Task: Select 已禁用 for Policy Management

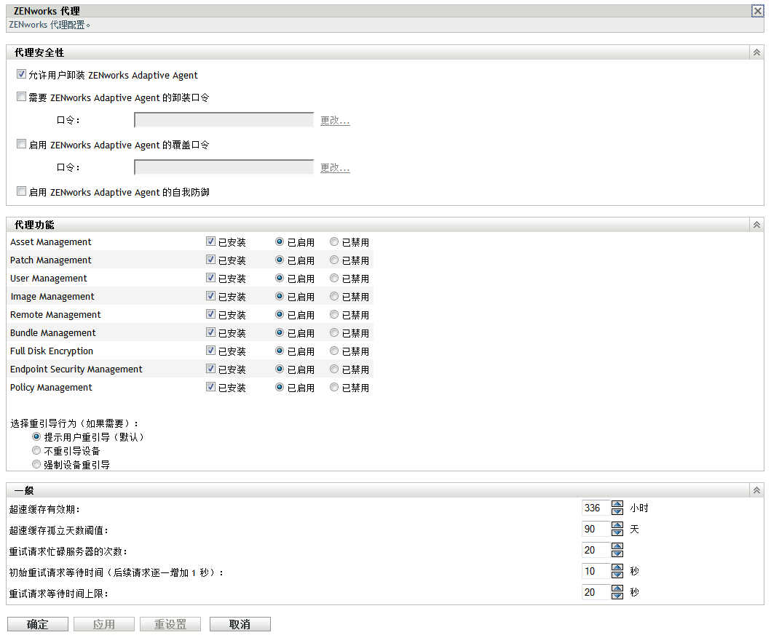Action: [x=334, y=387]
